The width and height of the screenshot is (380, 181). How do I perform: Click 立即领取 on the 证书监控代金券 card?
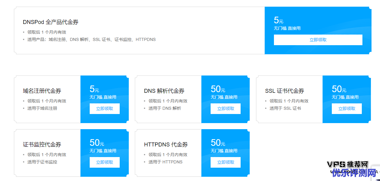coord(105,162)
